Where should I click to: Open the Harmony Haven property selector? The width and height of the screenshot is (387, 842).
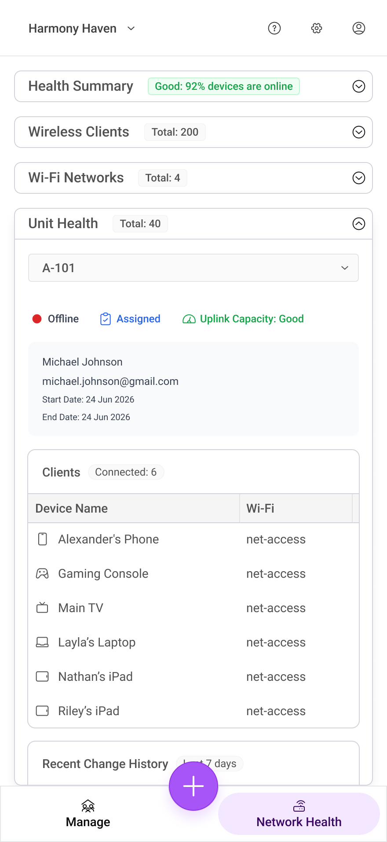tap(82, 29)
